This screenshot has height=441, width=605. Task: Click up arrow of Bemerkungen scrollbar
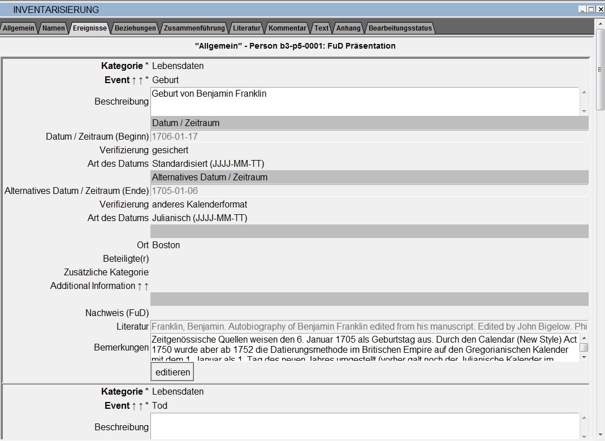pos(584,338)
